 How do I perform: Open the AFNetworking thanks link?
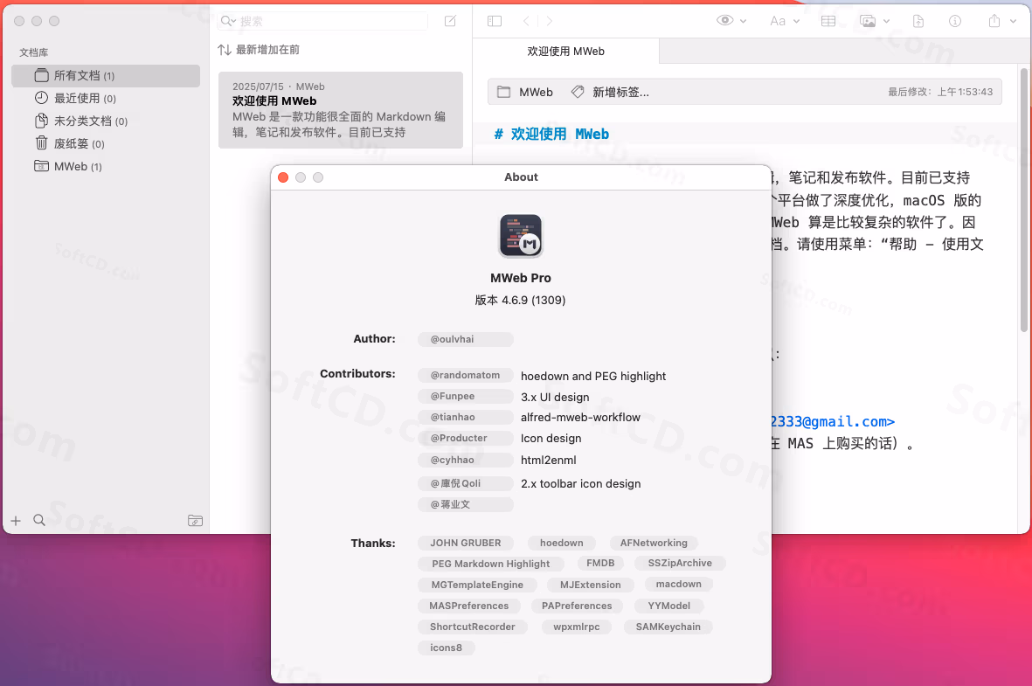point(654,544)
